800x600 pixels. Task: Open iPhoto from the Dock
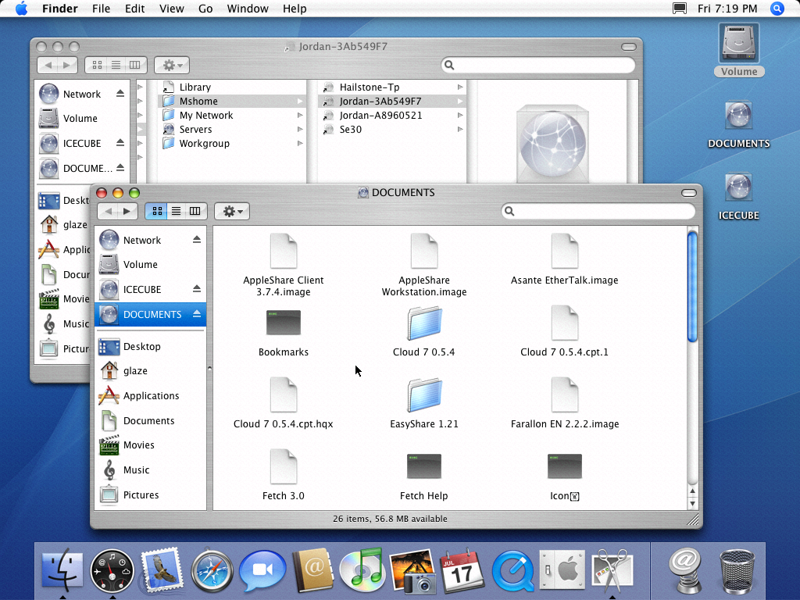(412, 570)
